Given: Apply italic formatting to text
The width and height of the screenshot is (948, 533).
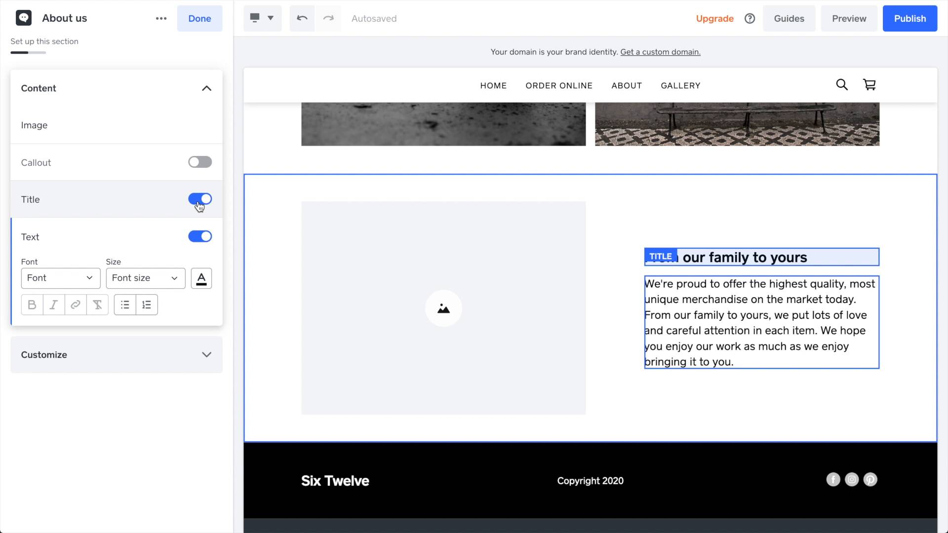Looking at the screenshot, I should [54, 305].
